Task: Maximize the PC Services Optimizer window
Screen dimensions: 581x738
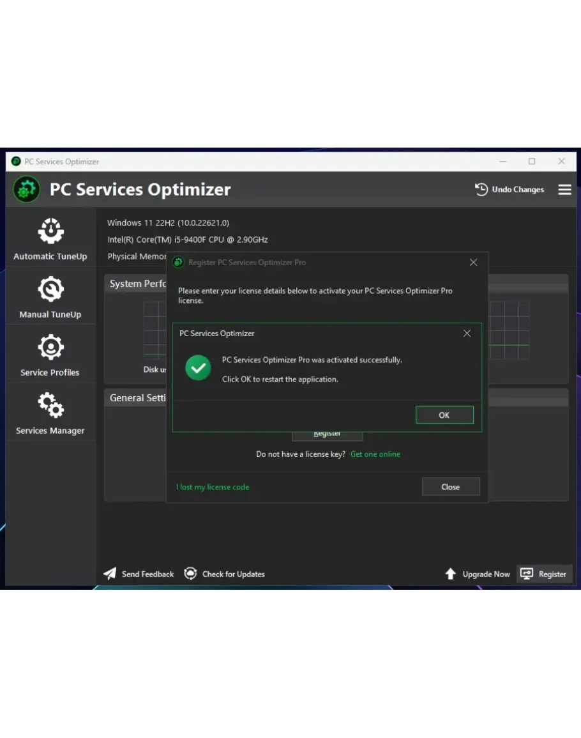Action: (x=532, y=162)
